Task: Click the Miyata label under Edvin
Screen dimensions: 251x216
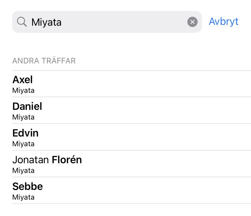Action: pos(23,144)
